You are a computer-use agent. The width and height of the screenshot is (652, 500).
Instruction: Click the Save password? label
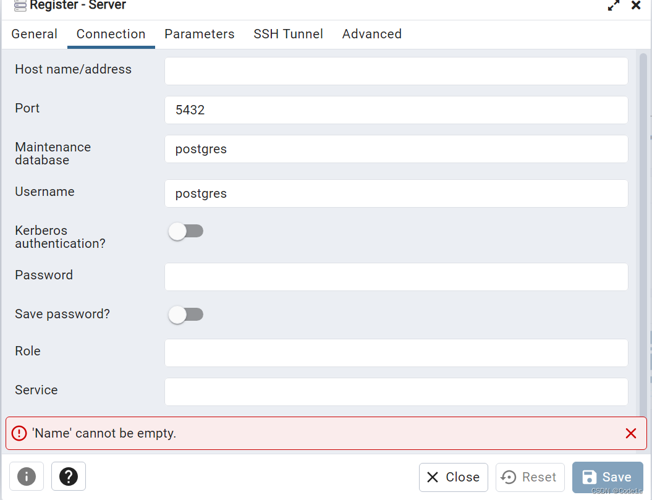point(62,314)
